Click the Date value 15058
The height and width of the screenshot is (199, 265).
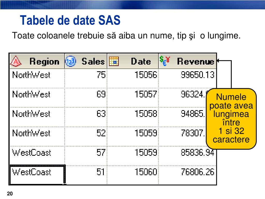(x=146, y=114)
